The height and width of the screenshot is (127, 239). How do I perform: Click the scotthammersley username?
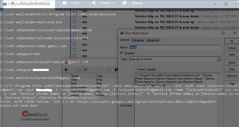[35, 119]
